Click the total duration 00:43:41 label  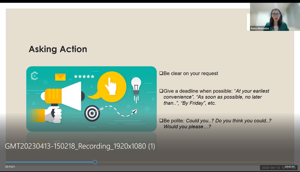289,167
